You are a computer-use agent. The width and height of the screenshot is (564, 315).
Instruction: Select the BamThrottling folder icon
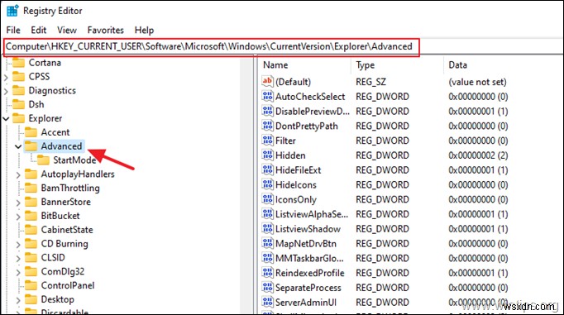pyautogui.click(x=31, y=188)
